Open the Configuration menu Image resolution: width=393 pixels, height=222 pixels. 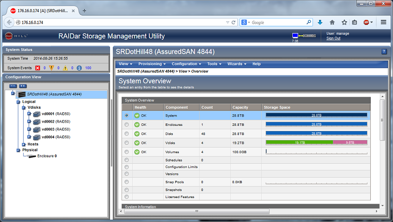click(186, 64)
